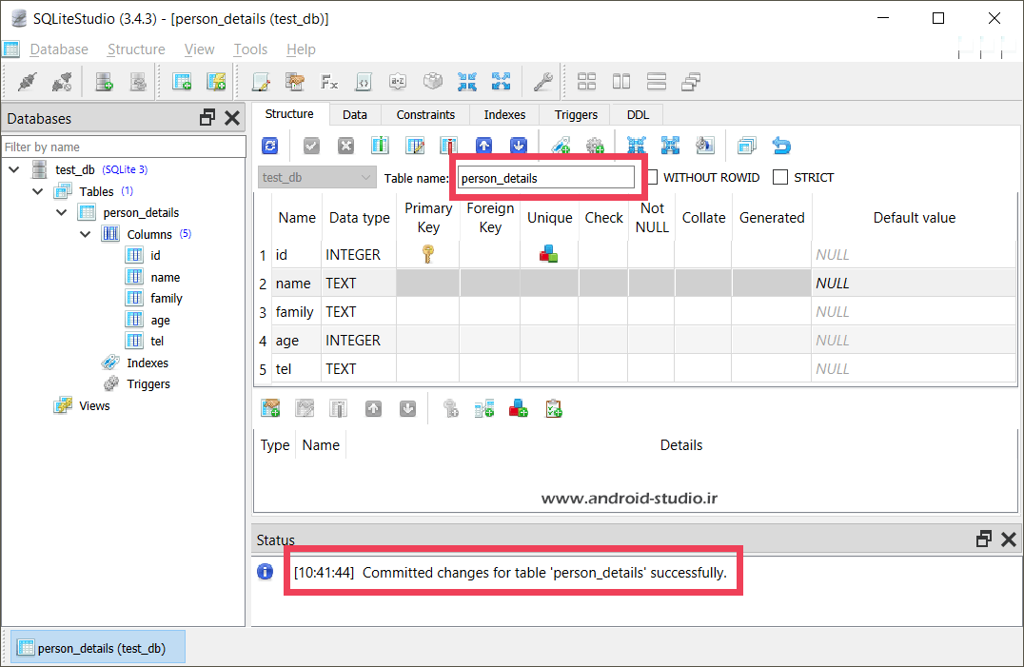
Task: Move column down with blue arrow
Action: (519, 146)
